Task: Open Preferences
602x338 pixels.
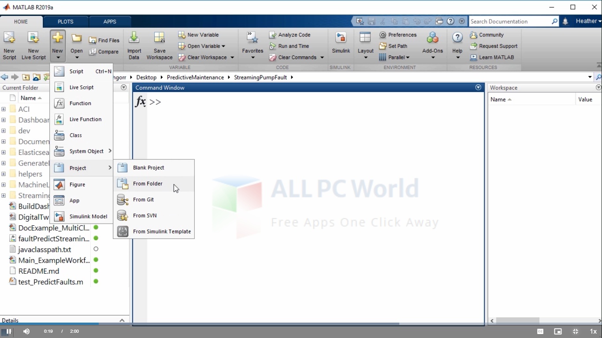Action: click(x=398, y=35)
